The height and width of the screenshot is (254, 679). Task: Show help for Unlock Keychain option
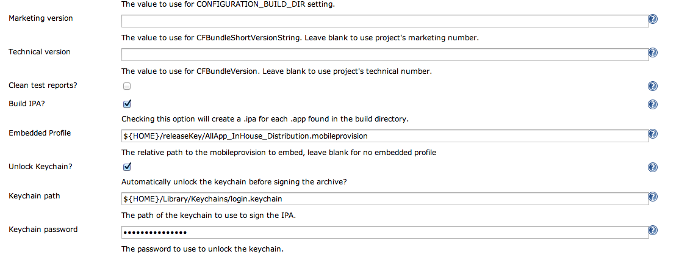point(653,167)
